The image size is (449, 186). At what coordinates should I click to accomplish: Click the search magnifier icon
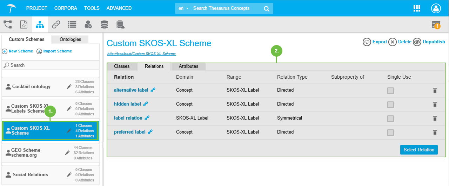coord(267,8)
